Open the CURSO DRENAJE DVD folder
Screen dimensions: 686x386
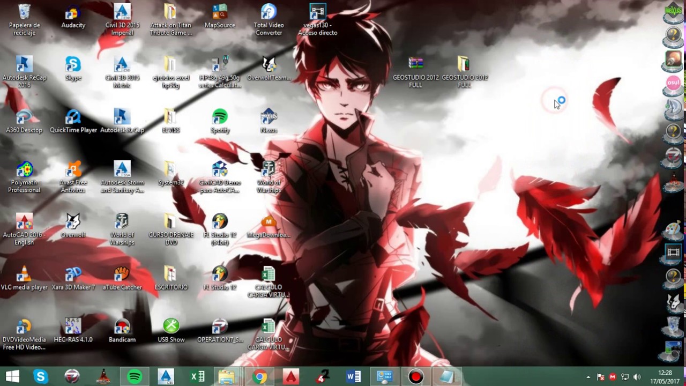(171, 229)
